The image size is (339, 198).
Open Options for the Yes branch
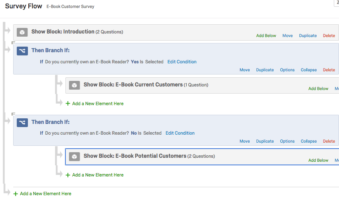pos(287,70)
